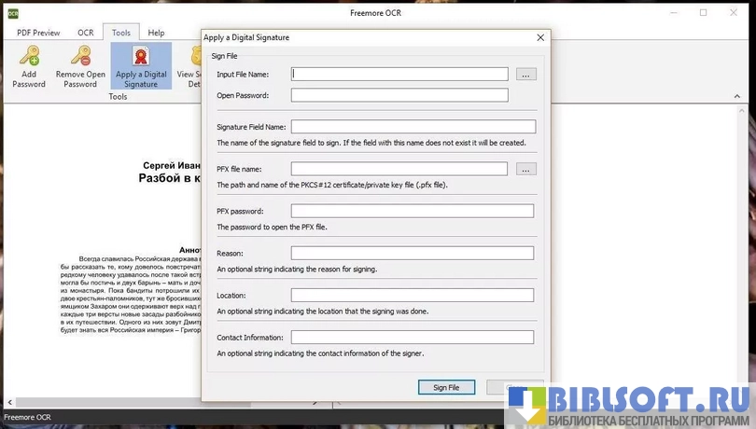Browse for the input file
The image size is (756, 429).
coord(526,75)
